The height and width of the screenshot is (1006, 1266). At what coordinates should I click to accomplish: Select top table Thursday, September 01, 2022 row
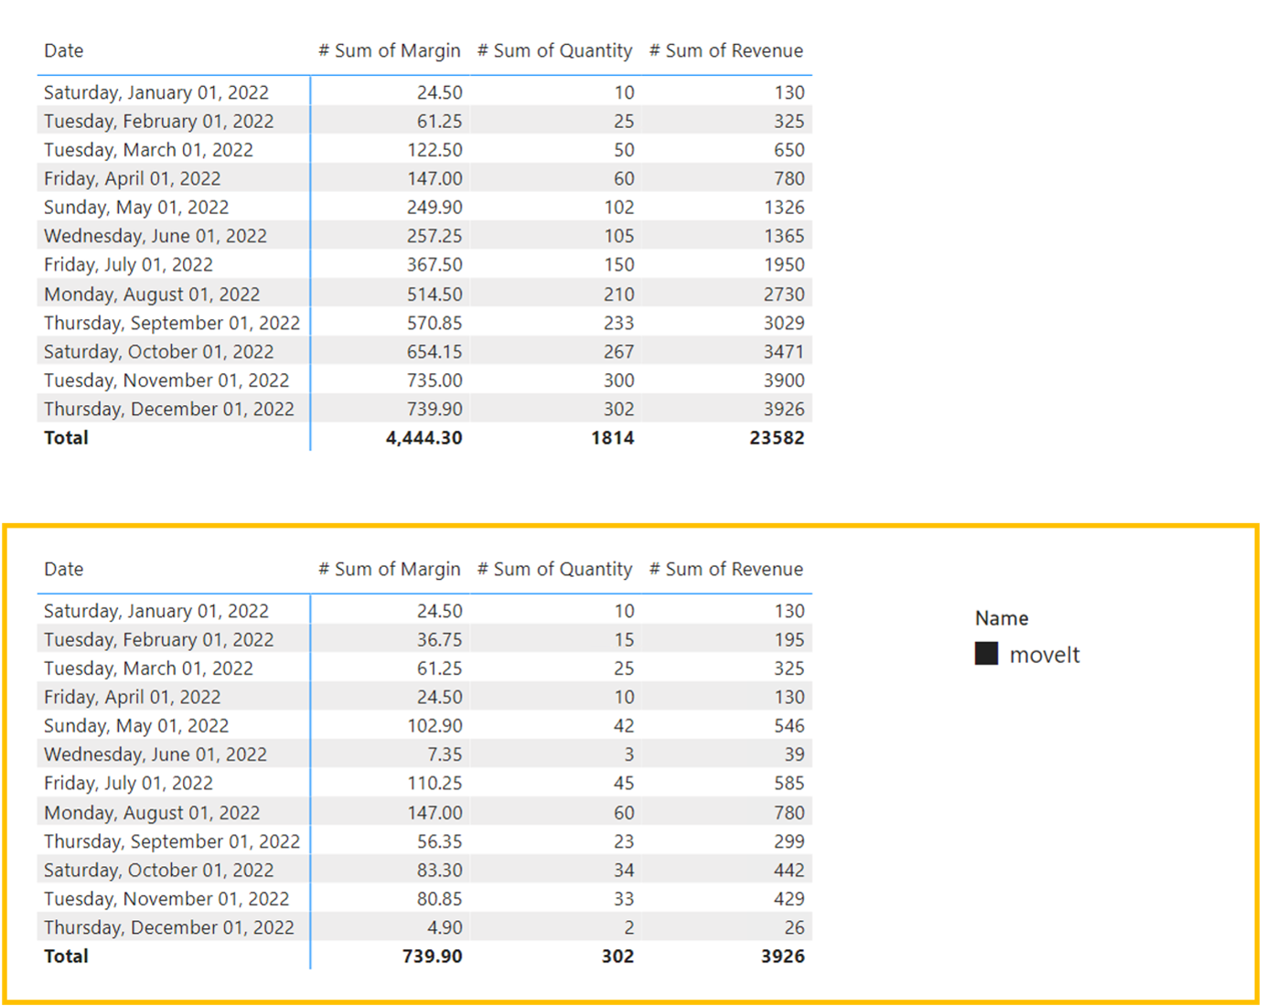click(x=424, y=322)
